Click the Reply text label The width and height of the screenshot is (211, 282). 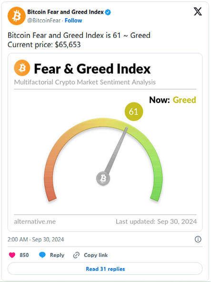pos(57,255)
